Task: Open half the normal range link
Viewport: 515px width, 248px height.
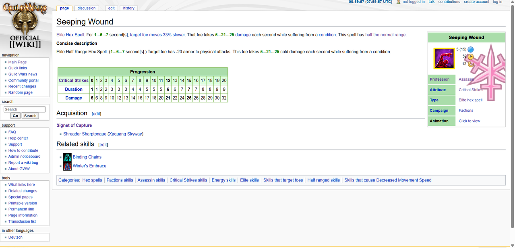Action: tap(386, 35)
